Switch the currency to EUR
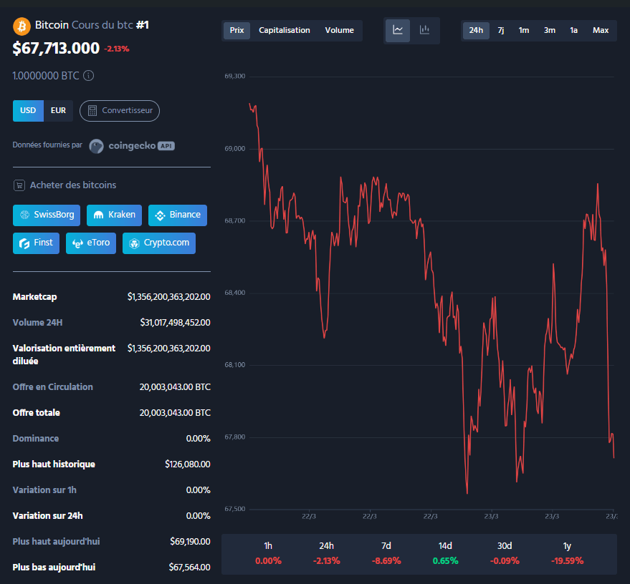This screenshot has width=630, height=584. [x=57, y=110]
